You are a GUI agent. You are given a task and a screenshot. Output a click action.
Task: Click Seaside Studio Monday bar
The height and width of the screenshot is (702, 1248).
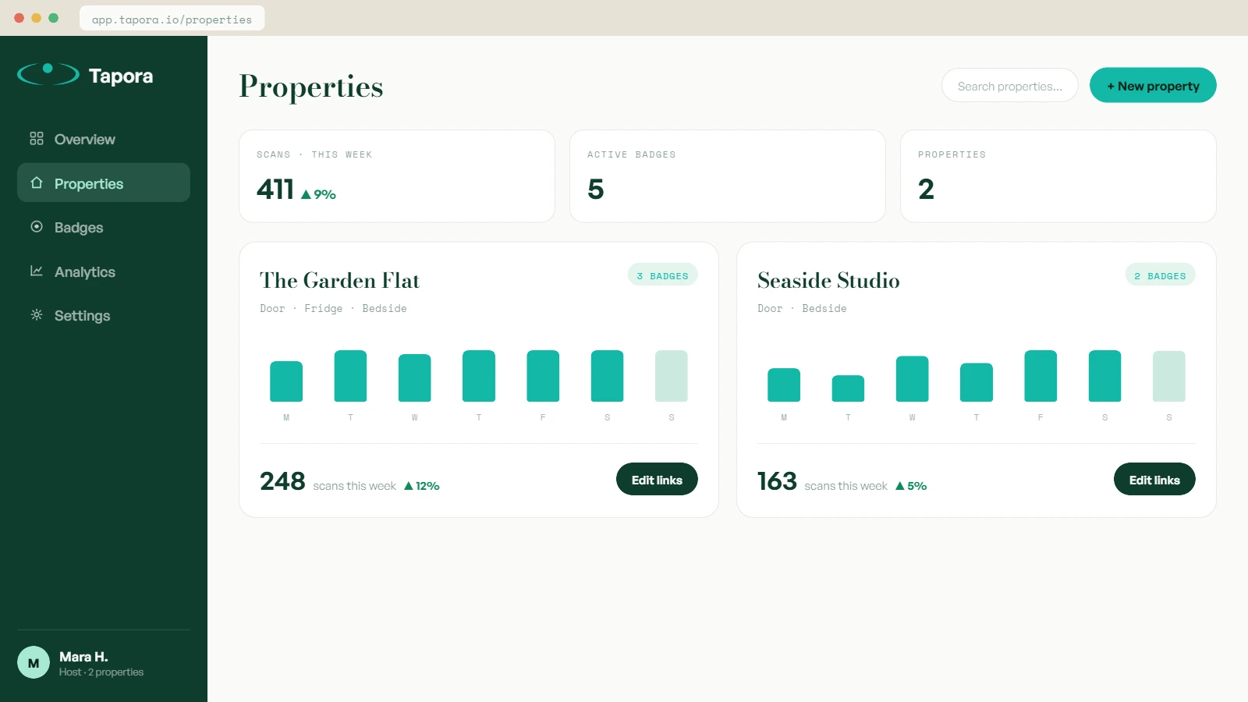point(784,385)
